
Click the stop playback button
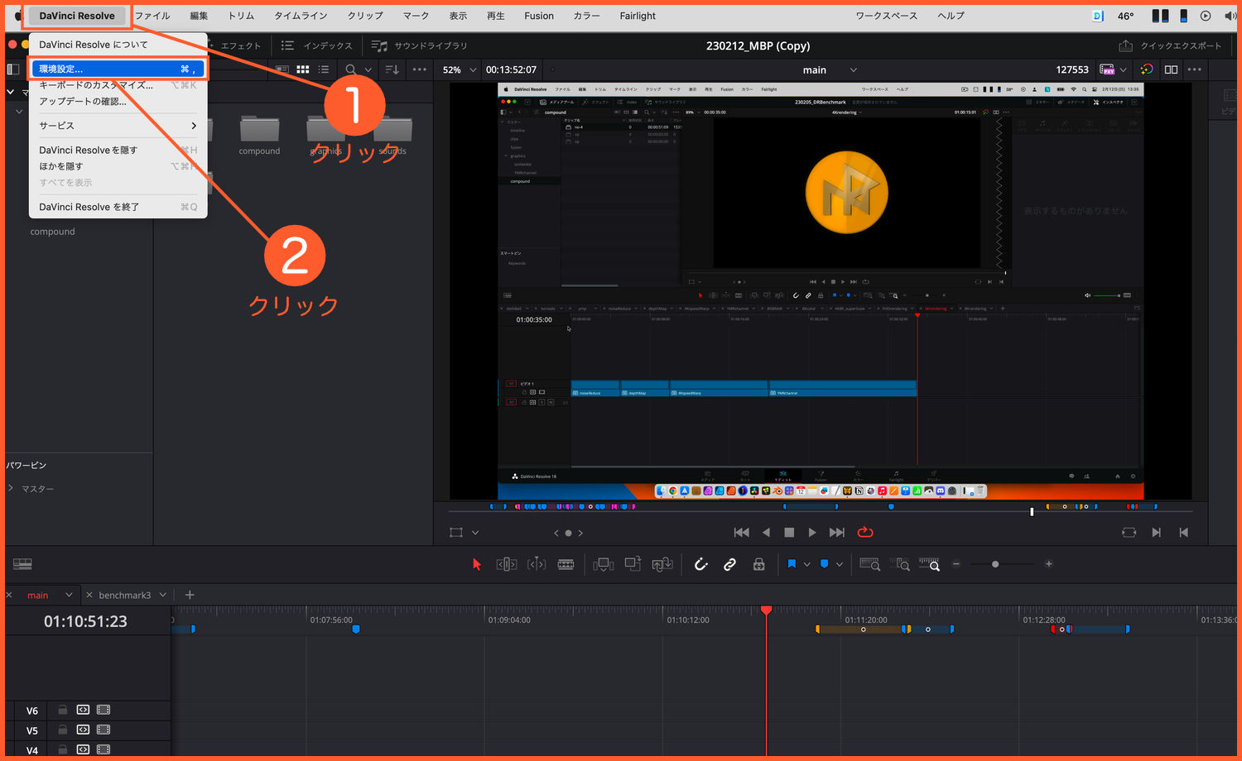(789, 533)
